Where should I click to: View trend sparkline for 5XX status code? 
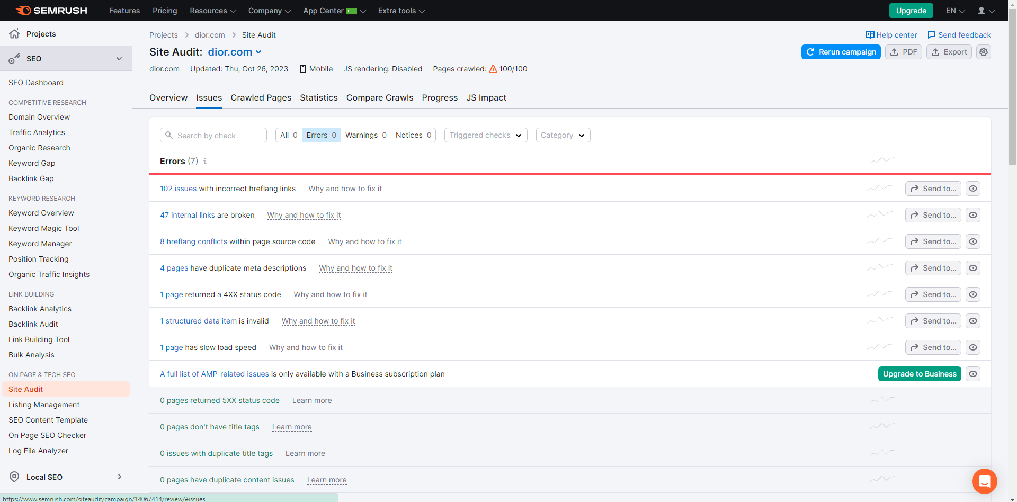click(882, 400)
